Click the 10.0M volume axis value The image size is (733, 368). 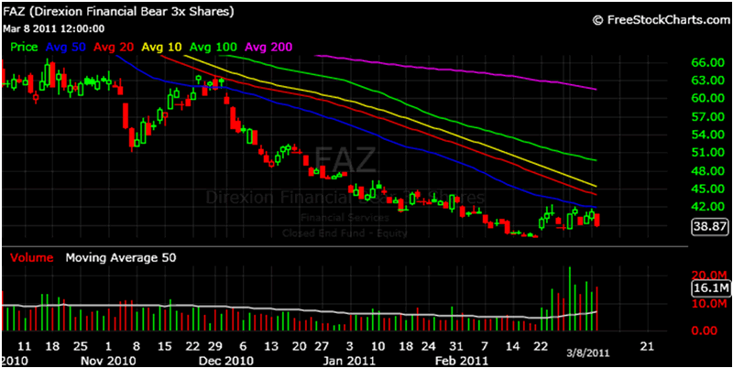pos(711,304)
